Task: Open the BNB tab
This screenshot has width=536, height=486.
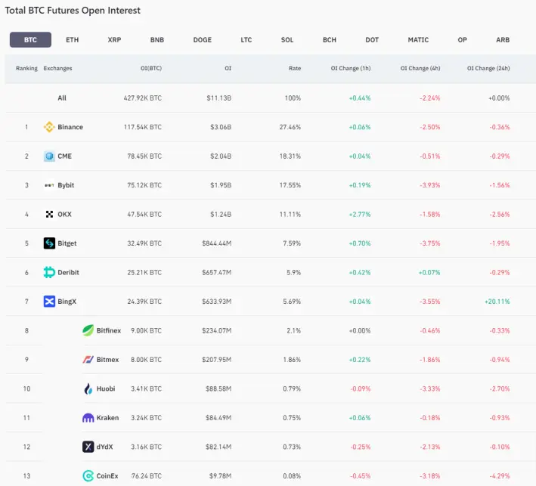Action: [x=157, y=39]
